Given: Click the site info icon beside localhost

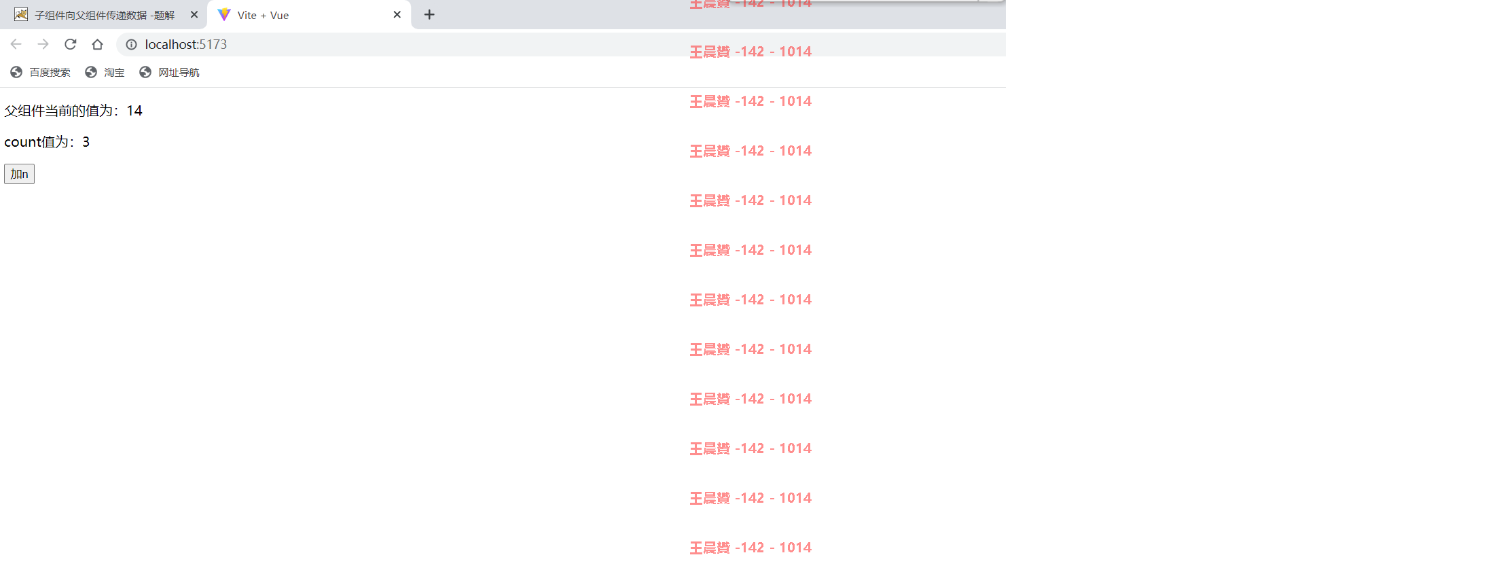Looking at the screenshot, I should click(x=131, y=44).
